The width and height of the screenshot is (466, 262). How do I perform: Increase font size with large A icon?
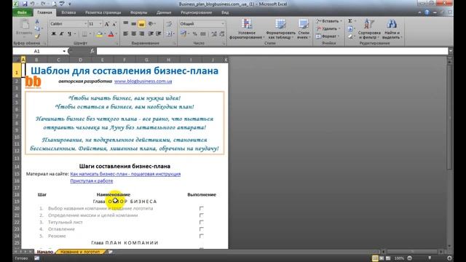pos(107,24)
